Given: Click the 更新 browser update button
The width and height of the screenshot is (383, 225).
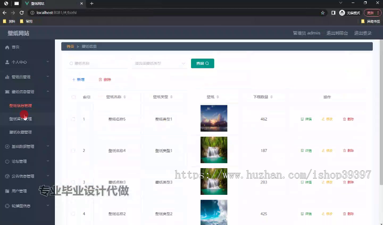Looking at the screenshot, I should [372, 13].
